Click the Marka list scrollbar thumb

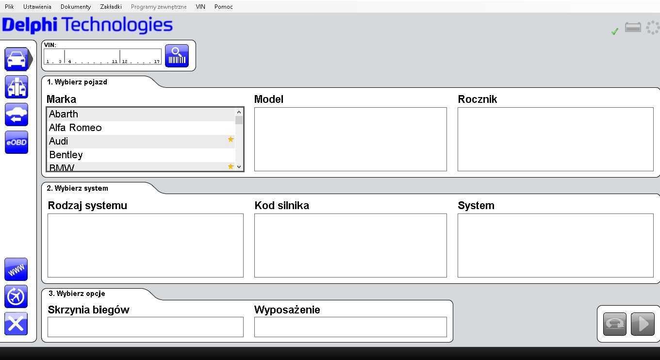pos(239,120)
